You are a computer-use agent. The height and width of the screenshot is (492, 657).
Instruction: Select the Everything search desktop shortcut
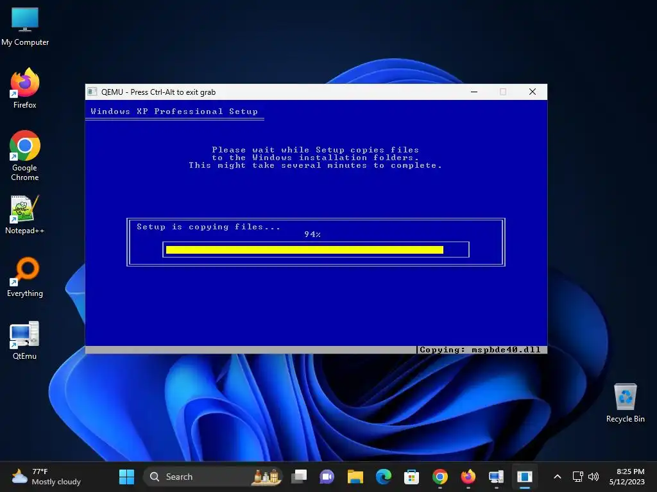tap(25, 277)
